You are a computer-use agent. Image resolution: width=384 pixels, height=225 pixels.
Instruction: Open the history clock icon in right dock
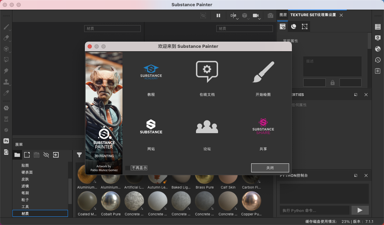378,60
